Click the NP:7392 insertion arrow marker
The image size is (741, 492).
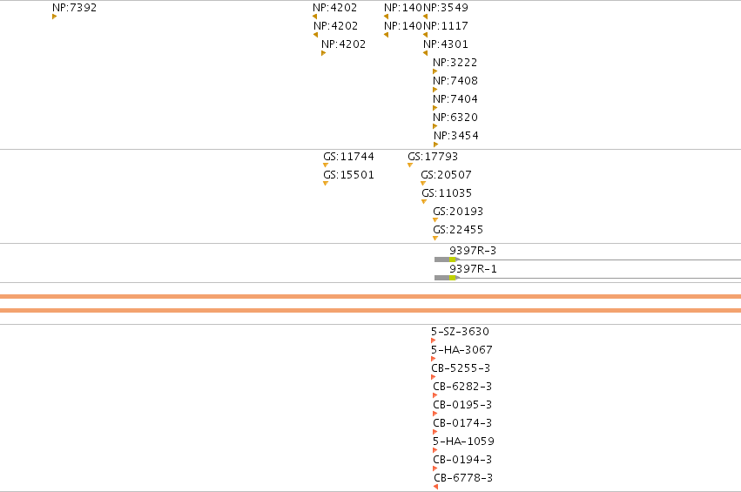point(54,17)
